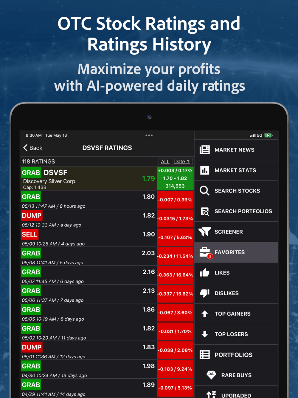The height and width of the screenshot is (398, 298).
Task: Tap the -0.183 / 9.24% change cell
Action: coord(175,369)
